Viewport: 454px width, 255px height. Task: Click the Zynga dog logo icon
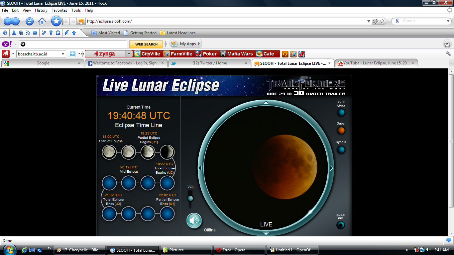[x=5, y=54]
